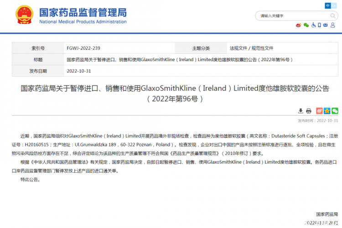Open the mobile version phone icon
This screenshot has height=228, width=342.
tap(319, 25)
